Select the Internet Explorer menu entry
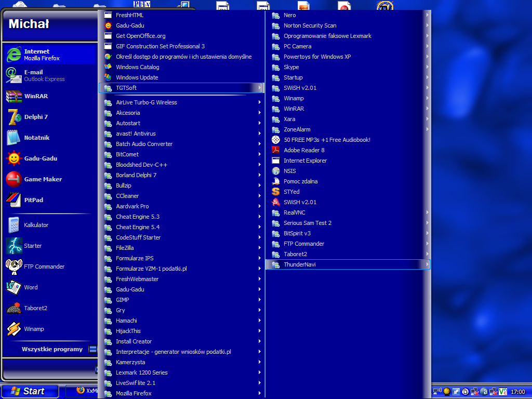 (305, 161)
